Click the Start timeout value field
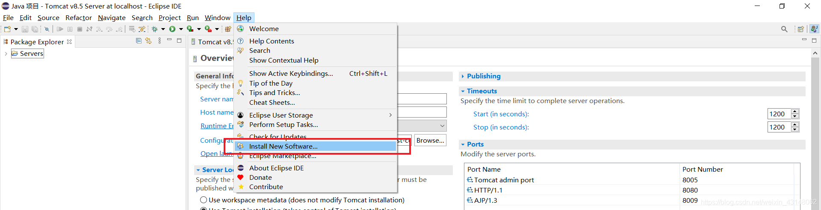The image size is (821, 210). [779, 114]
